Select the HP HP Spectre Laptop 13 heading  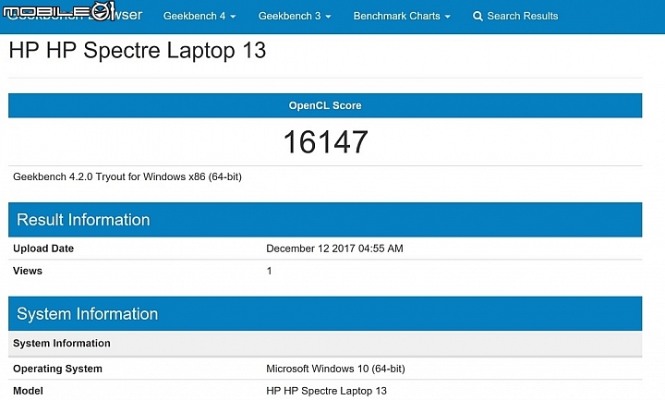tap(138, 51)
